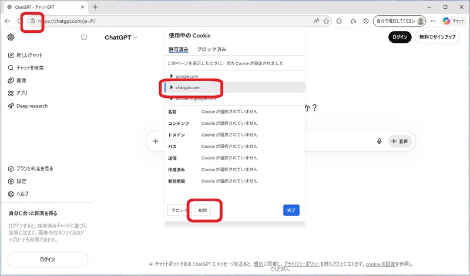Open Deep research in sidebar

pos(28,106)
